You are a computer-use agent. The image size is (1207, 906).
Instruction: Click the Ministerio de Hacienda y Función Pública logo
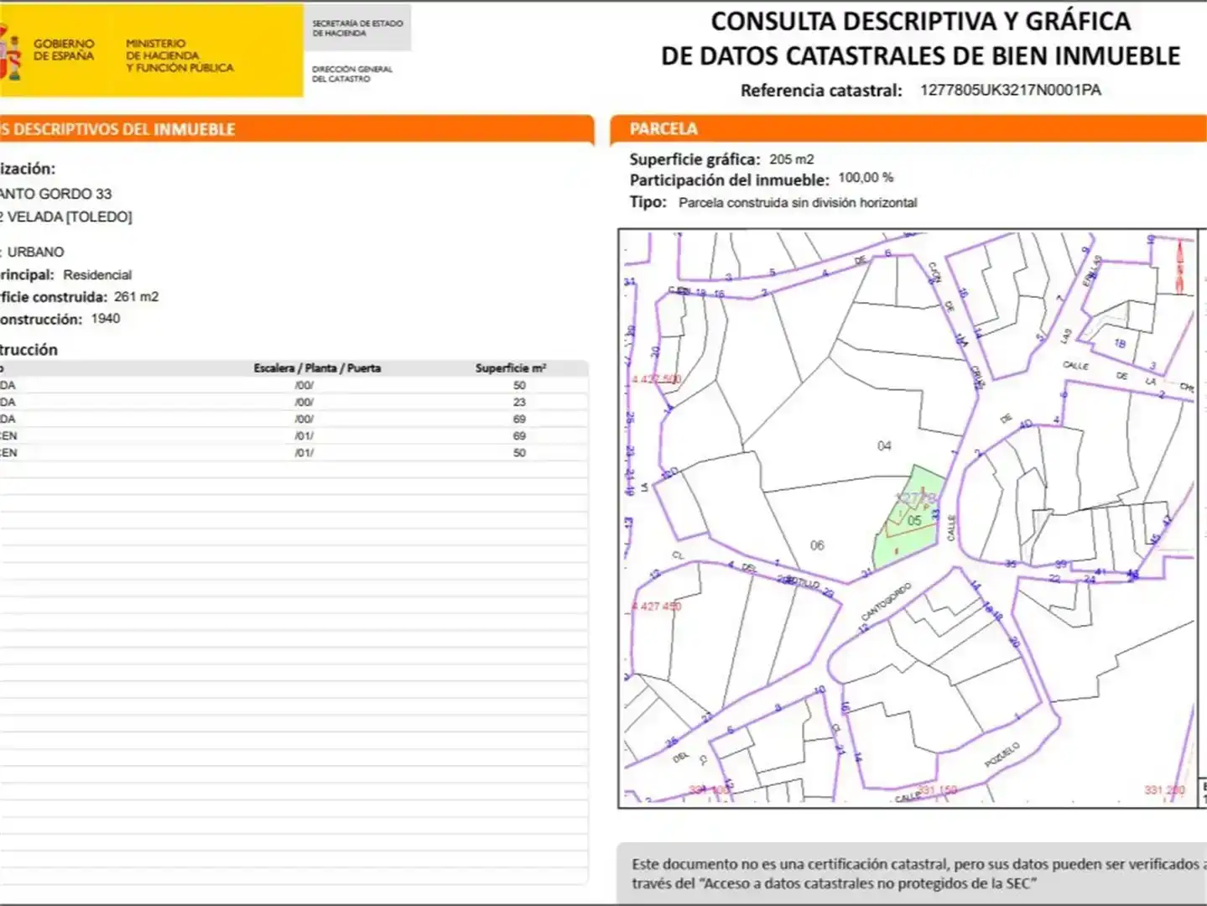click(x=179, y=55)
